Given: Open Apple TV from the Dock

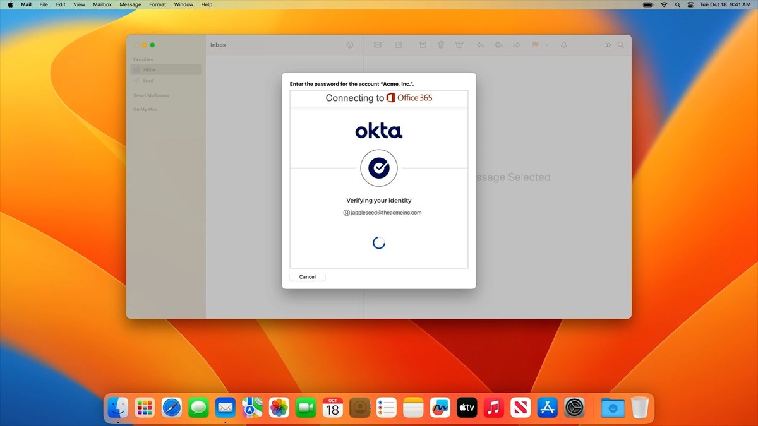Looking at the screenshot, I should click(x=467, y=408).
